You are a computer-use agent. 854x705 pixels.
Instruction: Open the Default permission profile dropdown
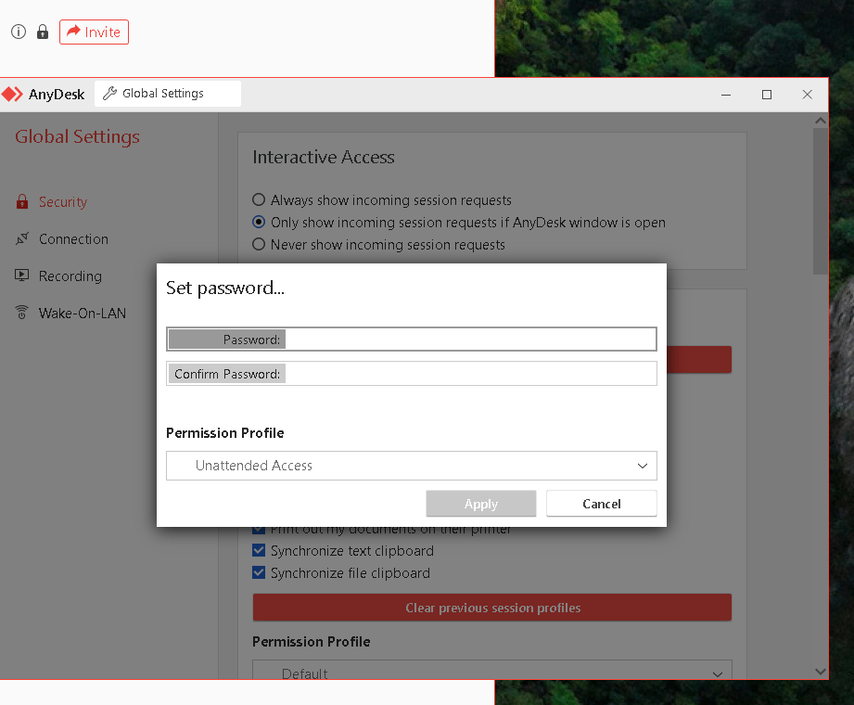point(492,672)
